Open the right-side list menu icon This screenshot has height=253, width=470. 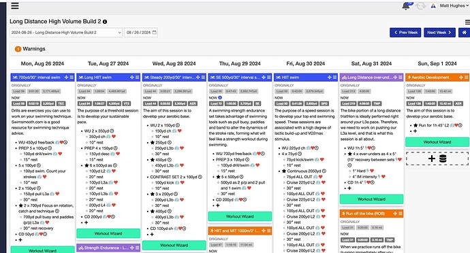[x=467, y=22]
